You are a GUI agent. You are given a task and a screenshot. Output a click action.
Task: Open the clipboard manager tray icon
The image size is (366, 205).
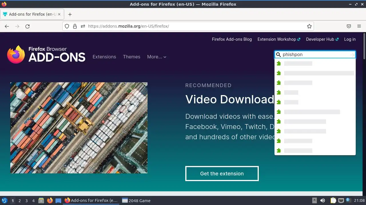click(333, 200)
